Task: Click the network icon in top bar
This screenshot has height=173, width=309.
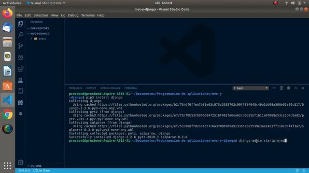Action: pyautogui.click(x=286, y=3)
